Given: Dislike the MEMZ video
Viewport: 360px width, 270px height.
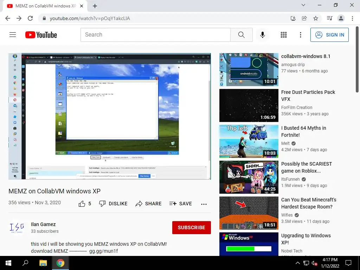Looking at the screenshot, I should (113, 204).
